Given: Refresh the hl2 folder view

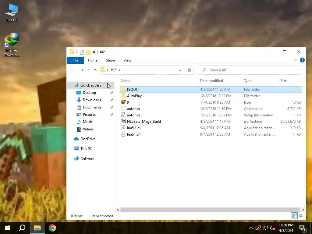Looking at the screenshot, I should pyautogui.click(x=190, y=70).
